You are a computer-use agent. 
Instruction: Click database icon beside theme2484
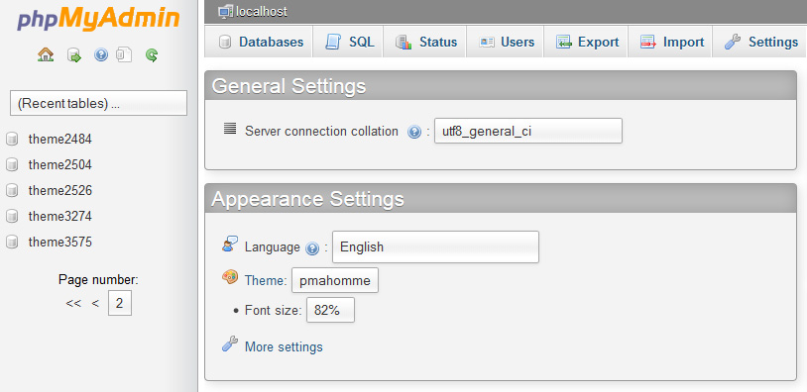[12, 139]
